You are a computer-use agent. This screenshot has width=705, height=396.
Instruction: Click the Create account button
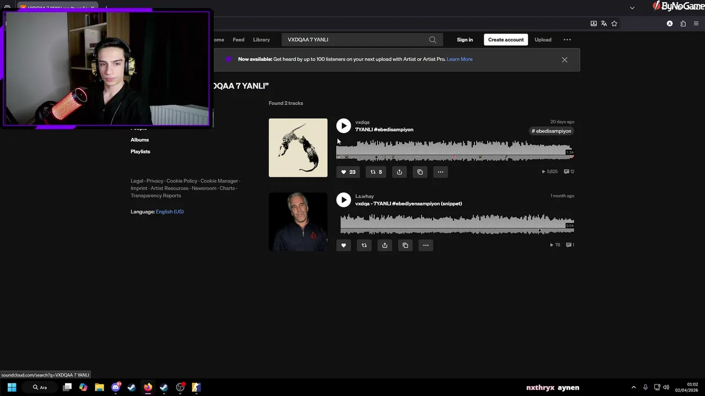tap(506, 40)
